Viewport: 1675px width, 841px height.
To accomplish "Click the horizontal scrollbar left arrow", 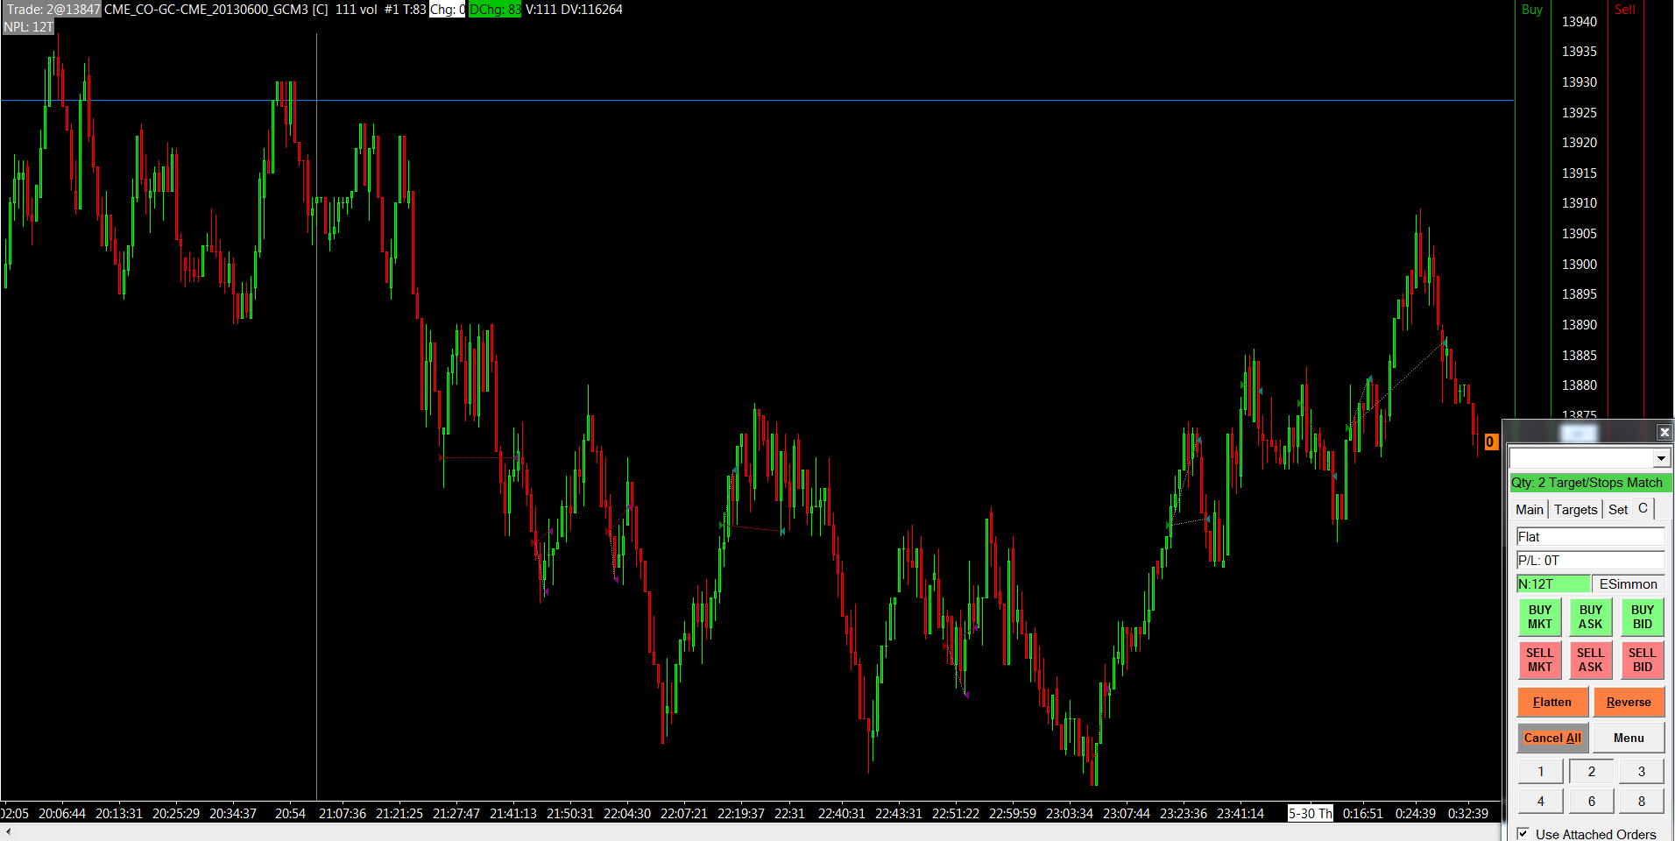I will (8, 831).
